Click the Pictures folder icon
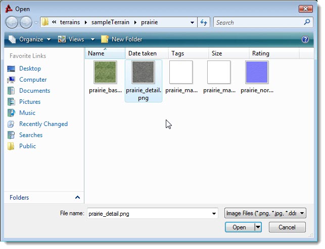 (x=11, y=102)
